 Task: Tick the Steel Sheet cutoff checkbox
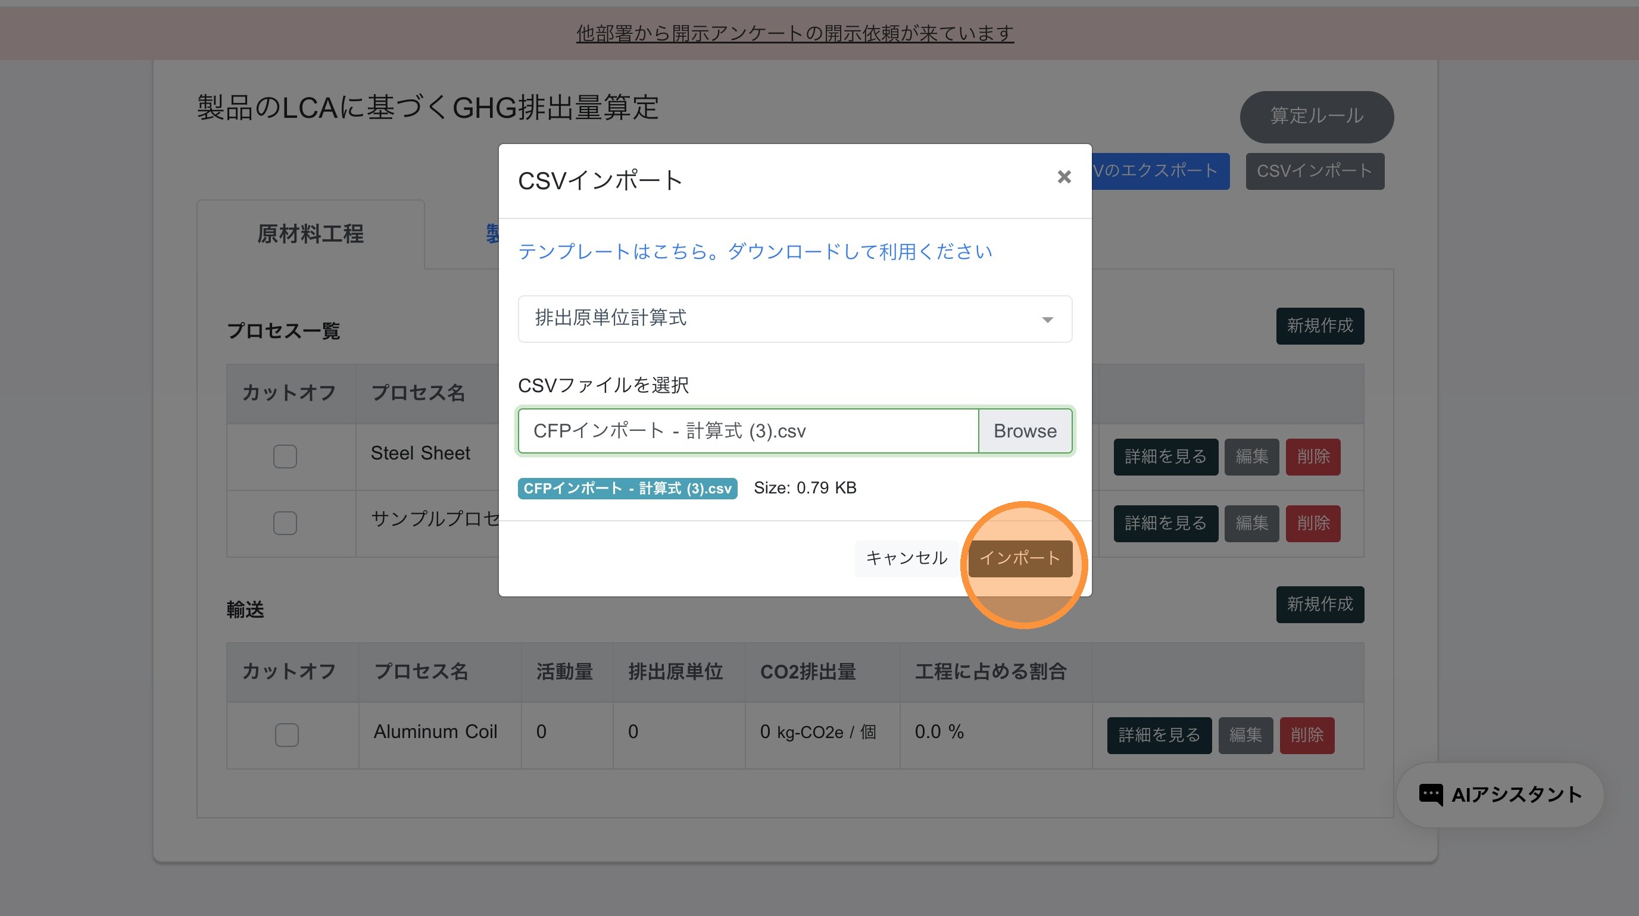click(x=285, y=456)
